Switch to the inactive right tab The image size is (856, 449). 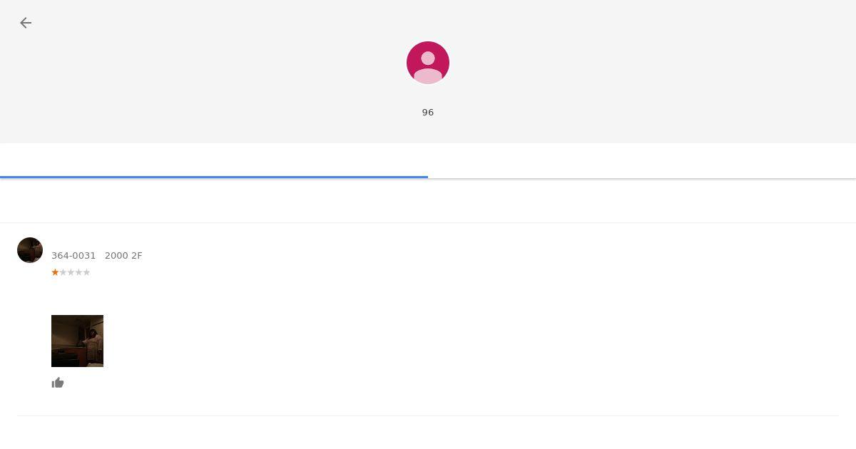642,160
